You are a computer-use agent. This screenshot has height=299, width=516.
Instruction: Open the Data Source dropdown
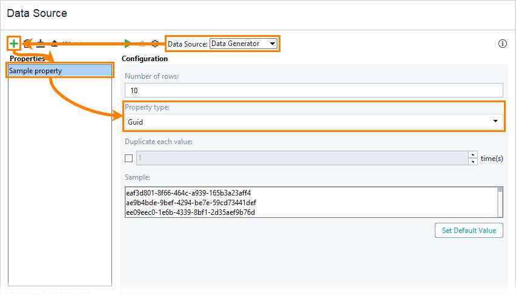click(x=243, y=44)
